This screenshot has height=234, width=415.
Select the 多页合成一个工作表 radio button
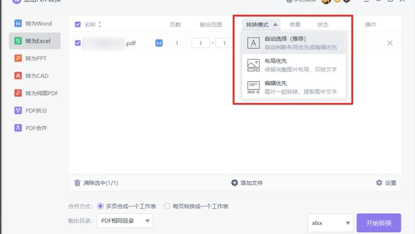tap(100, 206)
